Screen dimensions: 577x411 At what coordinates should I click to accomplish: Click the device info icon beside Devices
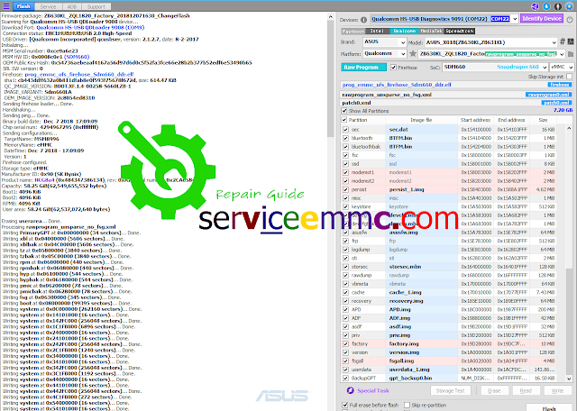(x=363, y=20)
